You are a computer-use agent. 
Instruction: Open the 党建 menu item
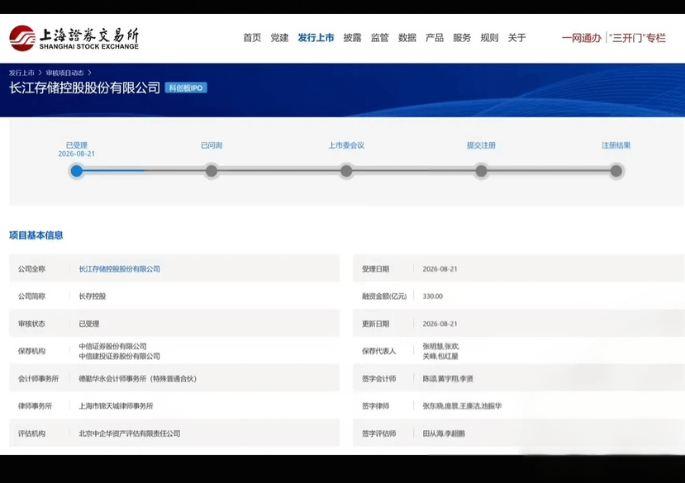pyautogui.click(x=279, y=38)
